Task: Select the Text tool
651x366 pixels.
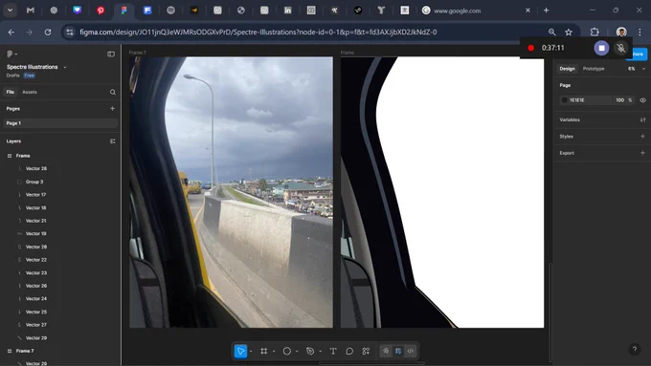Action: point(333,351)
